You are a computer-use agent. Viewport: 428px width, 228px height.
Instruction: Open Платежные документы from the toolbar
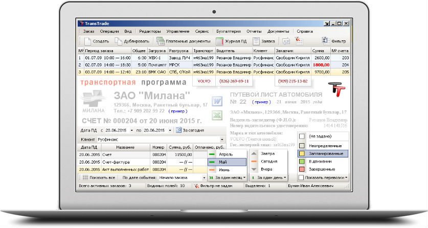pyautogui.click(x=184, y=41)
